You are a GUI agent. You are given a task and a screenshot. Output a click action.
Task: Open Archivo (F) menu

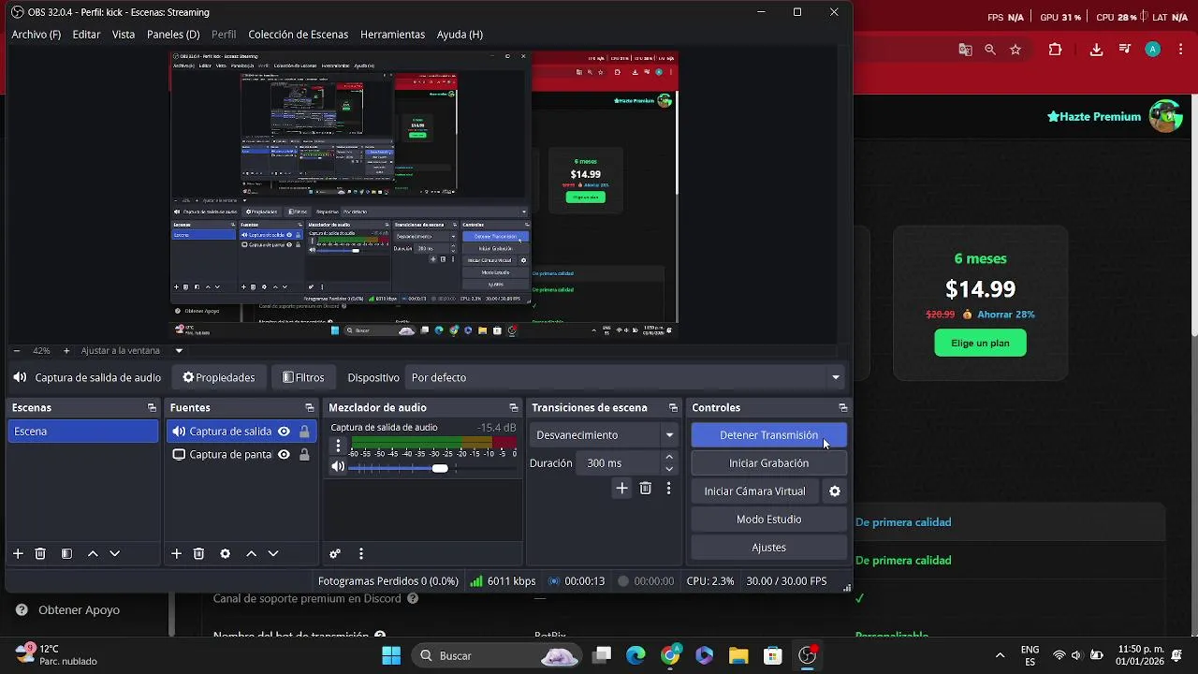coord(37,35)
